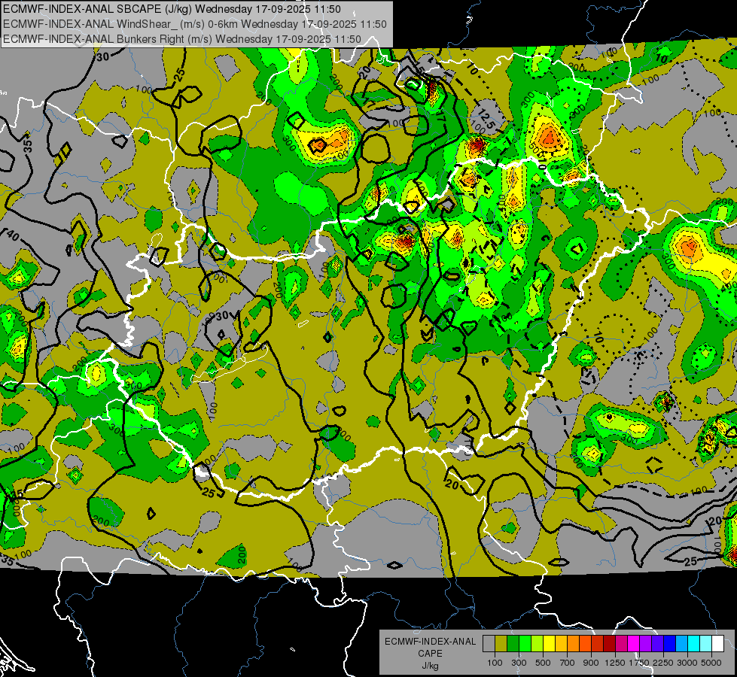Click the J/kg unit label in legend
Image resolution: width=737 pixels, height=677 pixels.
[431, 666]
